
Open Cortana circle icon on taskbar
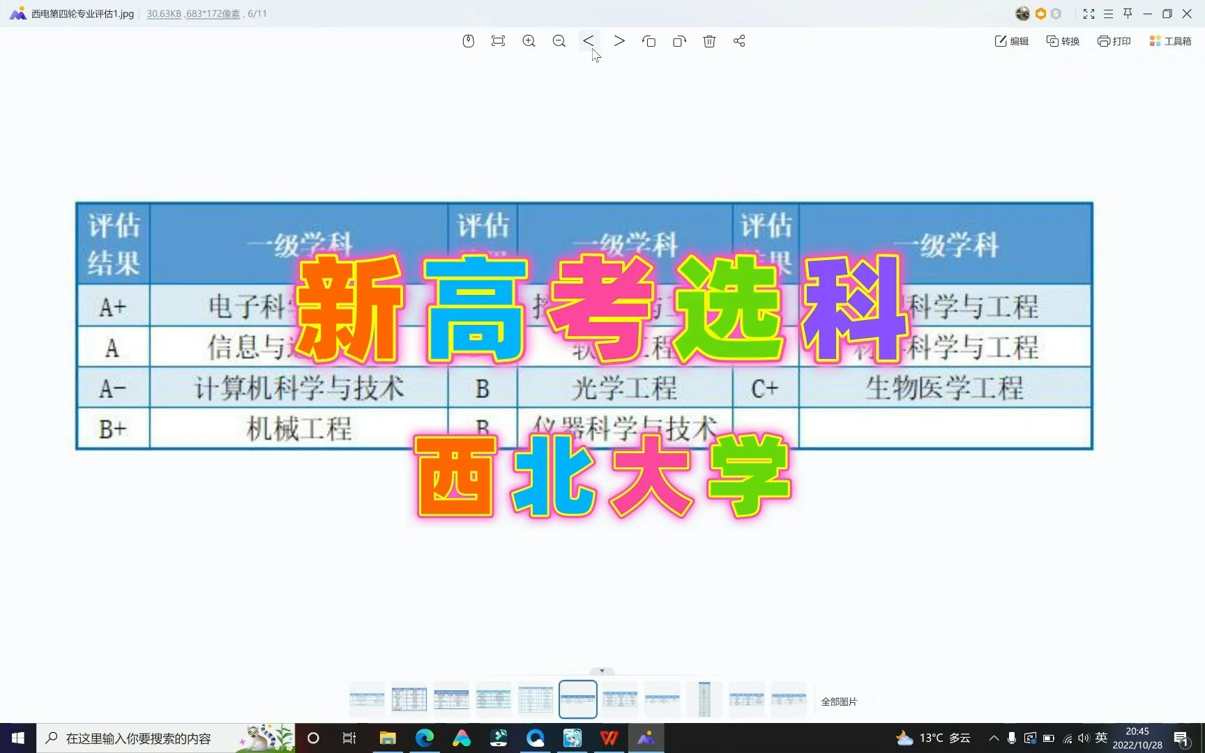(x=313, y=738)
